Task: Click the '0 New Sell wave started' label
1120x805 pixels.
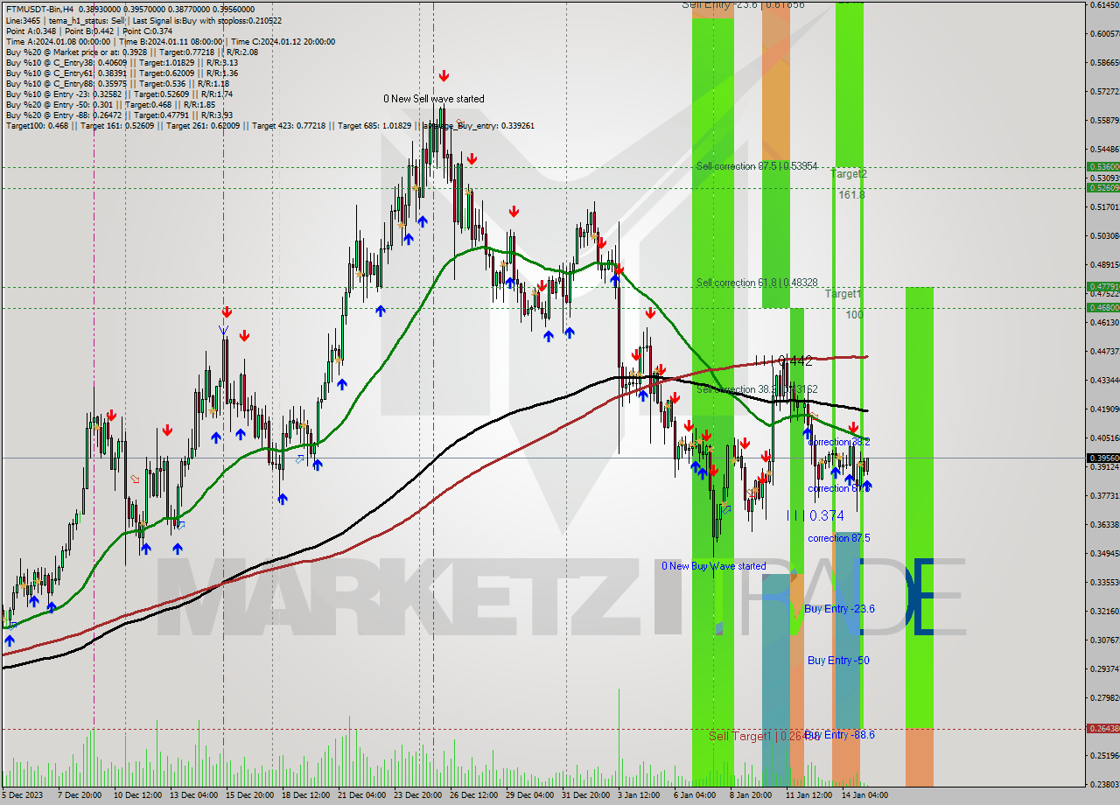Action: pos(433,99)
